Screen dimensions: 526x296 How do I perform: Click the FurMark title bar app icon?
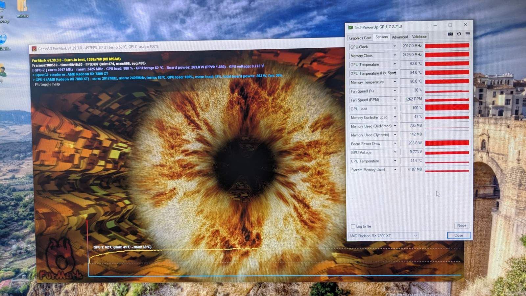[x=34, y=49]
